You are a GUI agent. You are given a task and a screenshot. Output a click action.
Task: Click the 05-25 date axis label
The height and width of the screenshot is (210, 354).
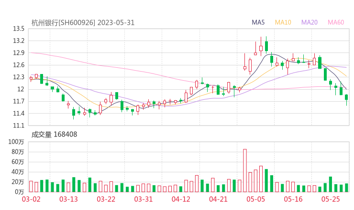coord(331,199)
